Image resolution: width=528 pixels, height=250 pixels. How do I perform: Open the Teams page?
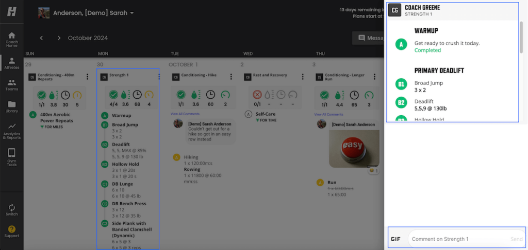[x=11, y=84]
